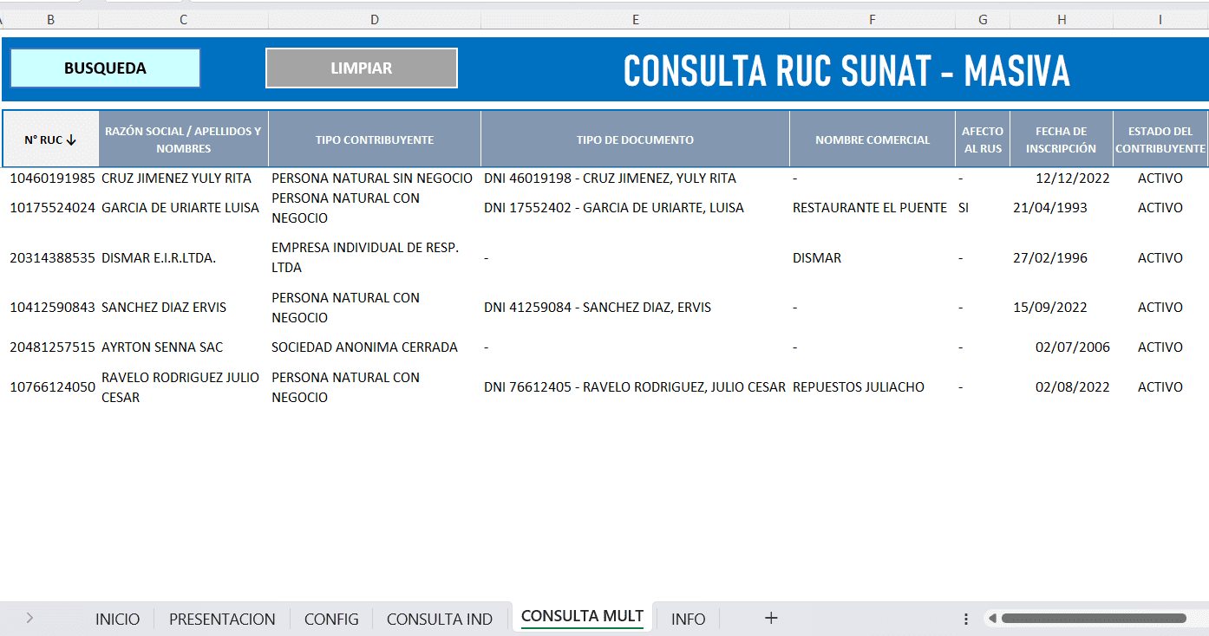The image size is (1209, 636).
Task: Add a new sheet with plus icon
Action: coord(770,618)
